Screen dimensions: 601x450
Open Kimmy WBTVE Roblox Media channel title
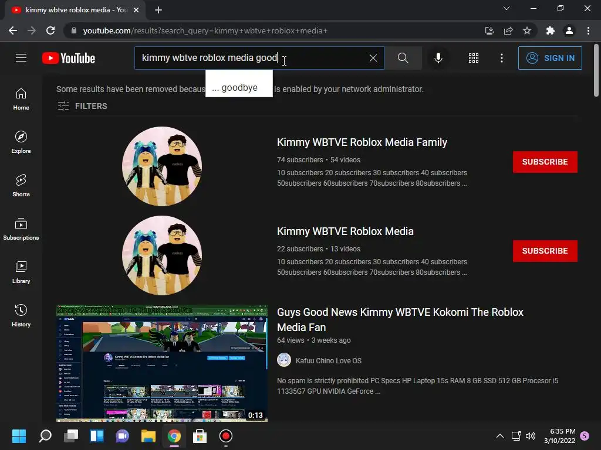click(345, 231)
